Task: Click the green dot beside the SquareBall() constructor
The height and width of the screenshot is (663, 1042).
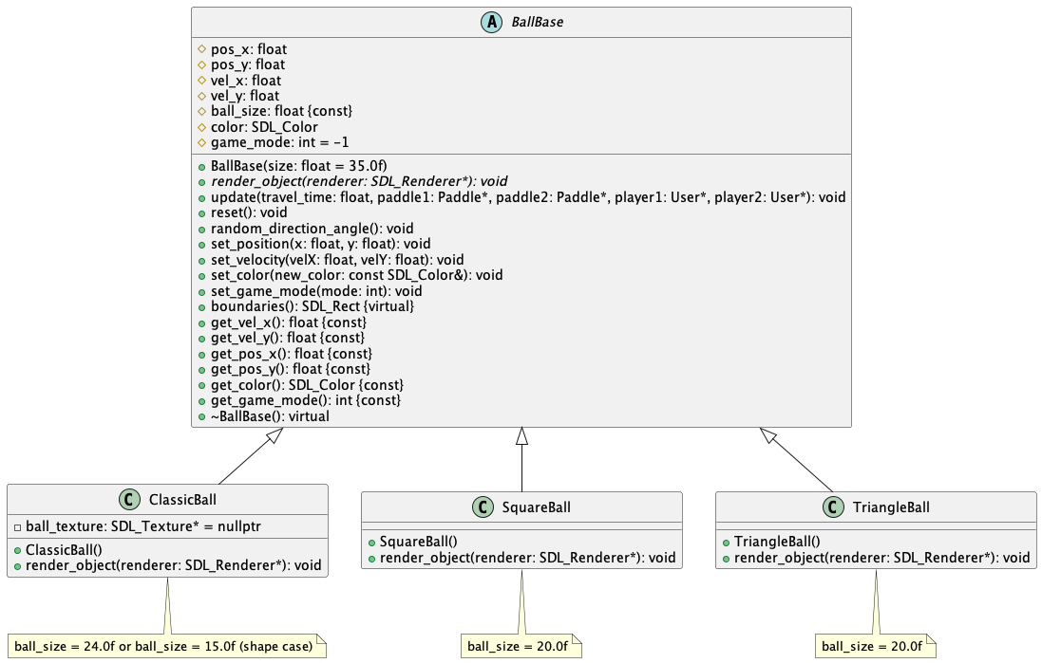Action: click(371, 543)
